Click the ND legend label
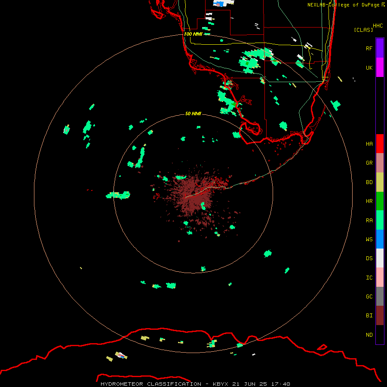The width and height of the screenshot is (387, 387). 369,335
